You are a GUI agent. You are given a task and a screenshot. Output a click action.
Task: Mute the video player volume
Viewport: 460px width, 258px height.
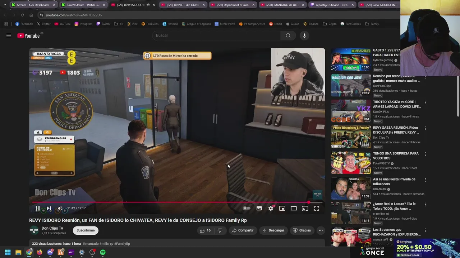click(60, 208)
